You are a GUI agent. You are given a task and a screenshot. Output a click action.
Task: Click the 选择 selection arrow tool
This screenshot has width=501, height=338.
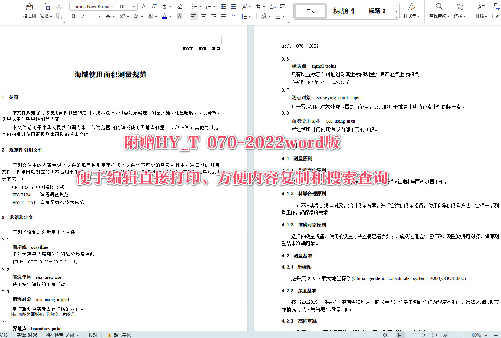pyautogui.click(x=460, y=10)
